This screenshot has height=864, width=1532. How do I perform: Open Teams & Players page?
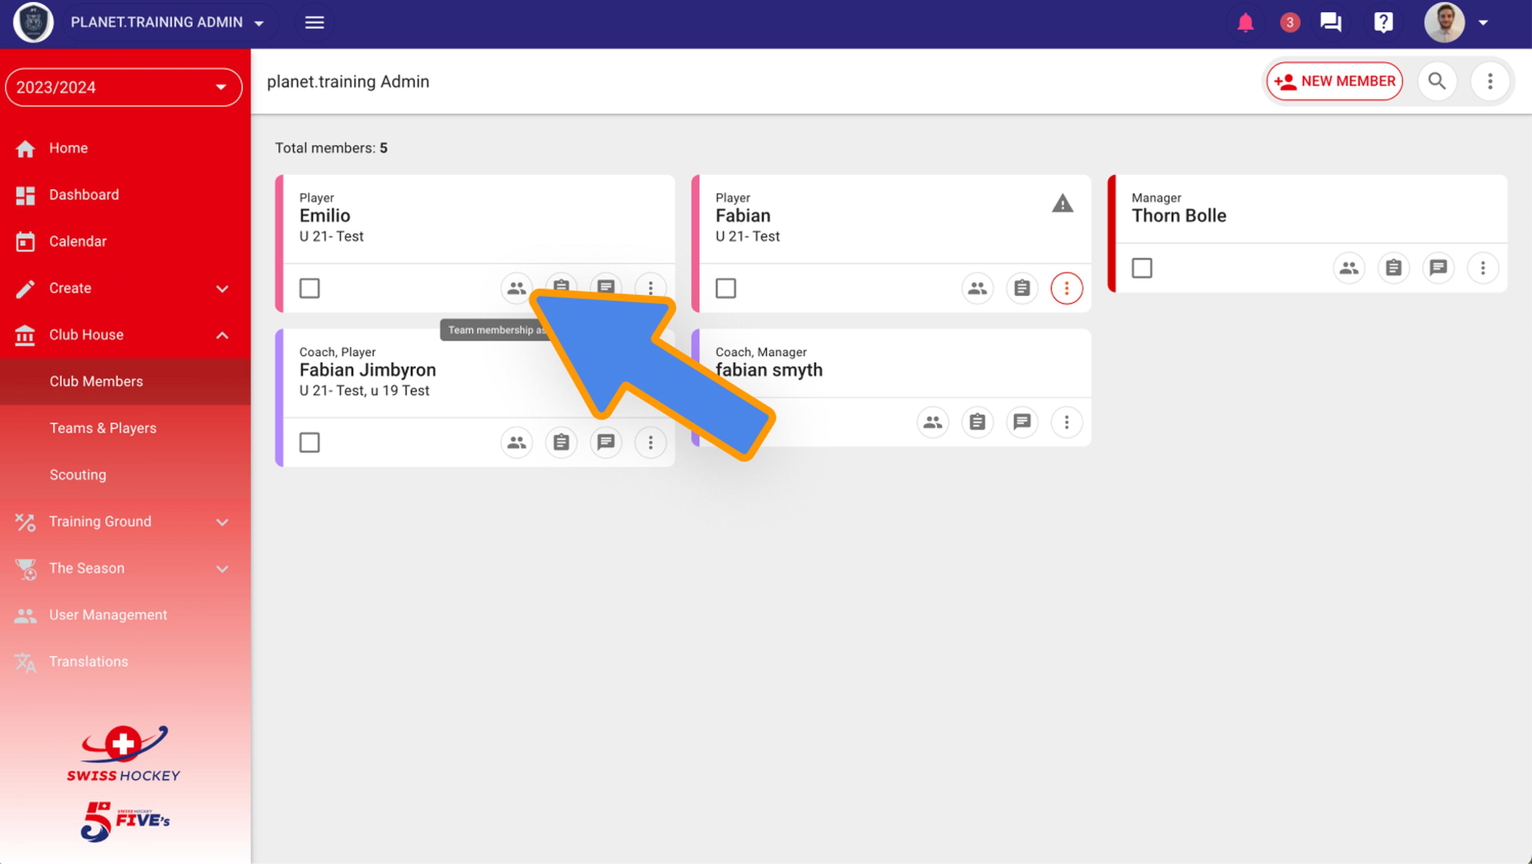pos(103,428)
